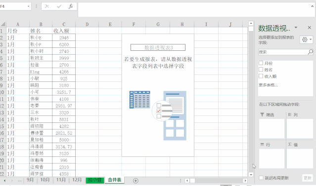Click the formula bar cancel X icon
The image size is (316, 186).
click(x=47, y=6)
